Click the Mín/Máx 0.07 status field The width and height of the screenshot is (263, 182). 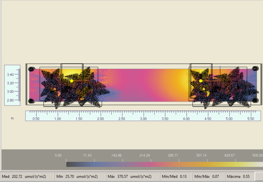click(x=208, y=176)
